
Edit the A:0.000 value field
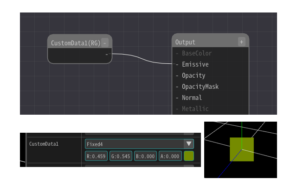(170, 156)
